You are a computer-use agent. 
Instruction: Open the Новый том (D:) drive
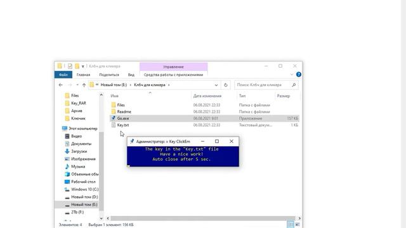click(84, 197)
